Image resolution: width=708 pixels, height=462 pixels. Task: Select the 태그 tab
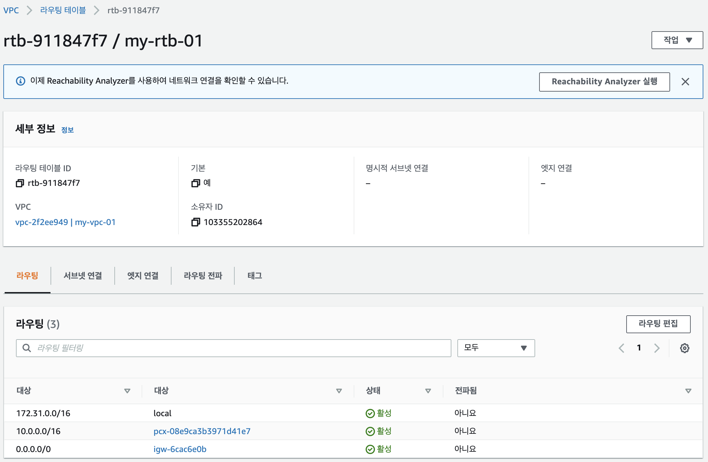point(255,276)
